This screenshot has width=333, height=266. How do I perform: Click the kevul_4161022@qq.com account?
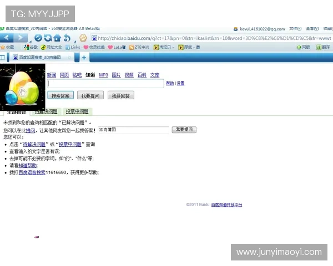(259, 29)
